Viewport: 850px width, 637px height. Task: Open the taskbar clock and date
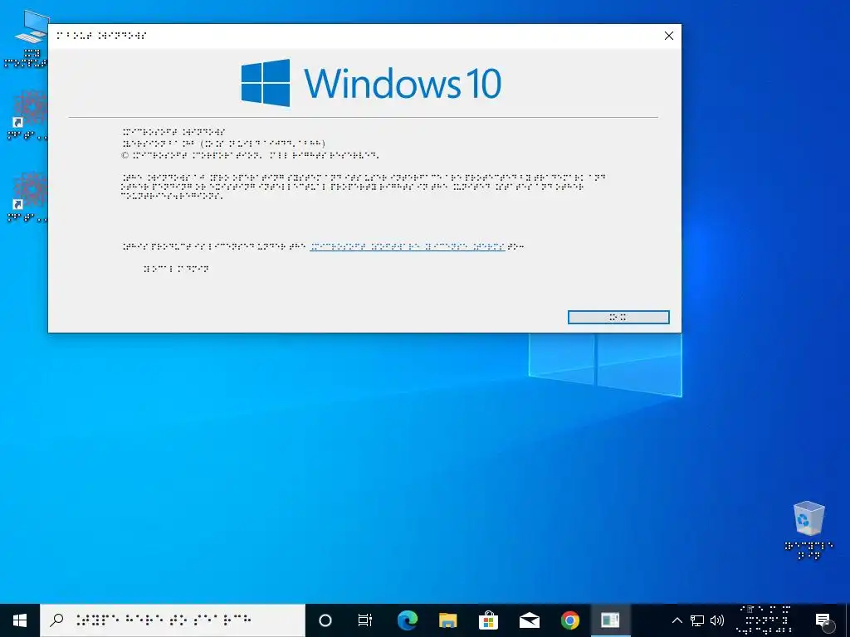[765, 620]
